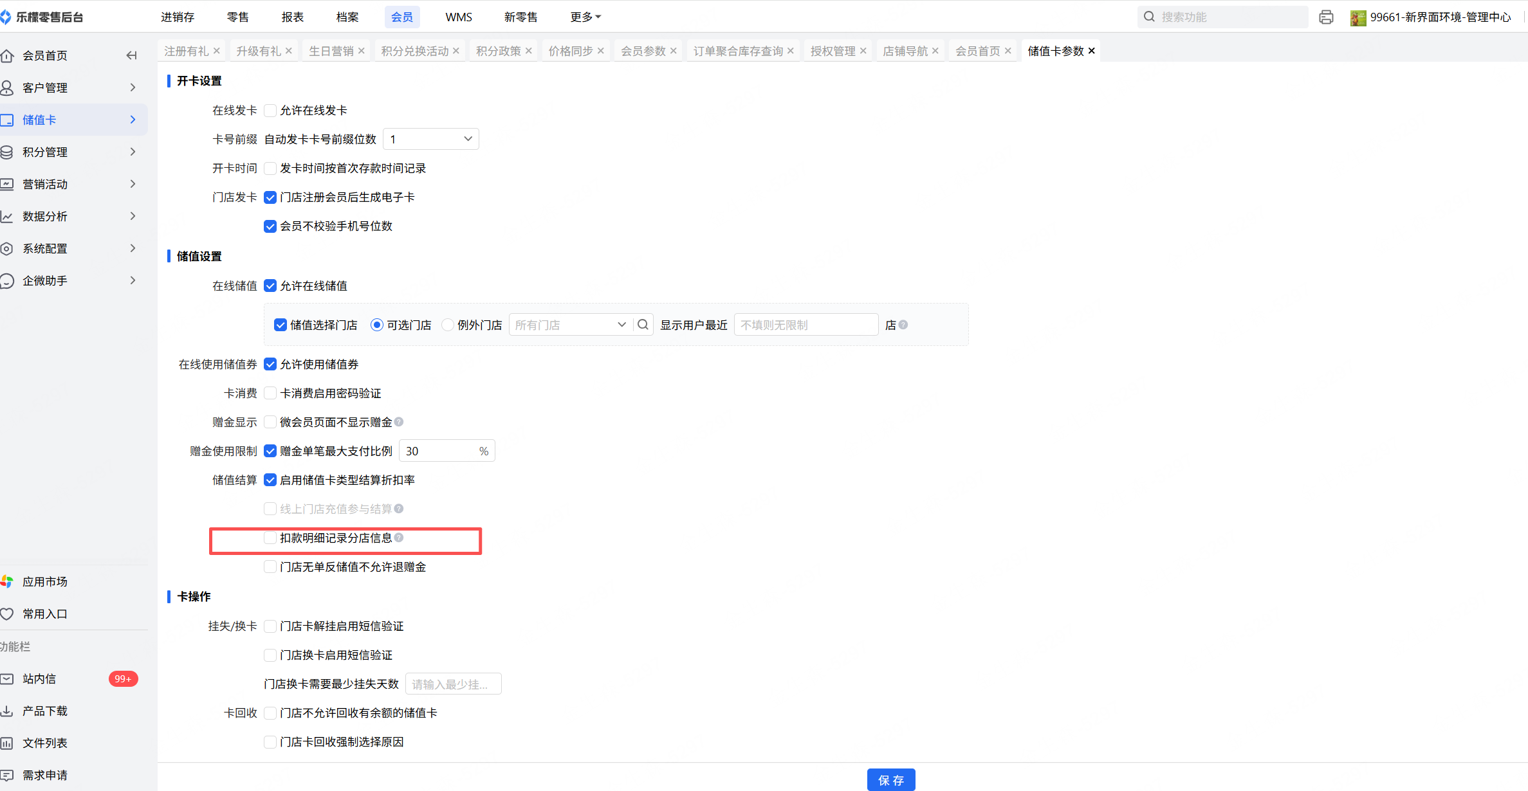
Task: Open 产品下载 in sidebar
Action: (x=44, y=711)
